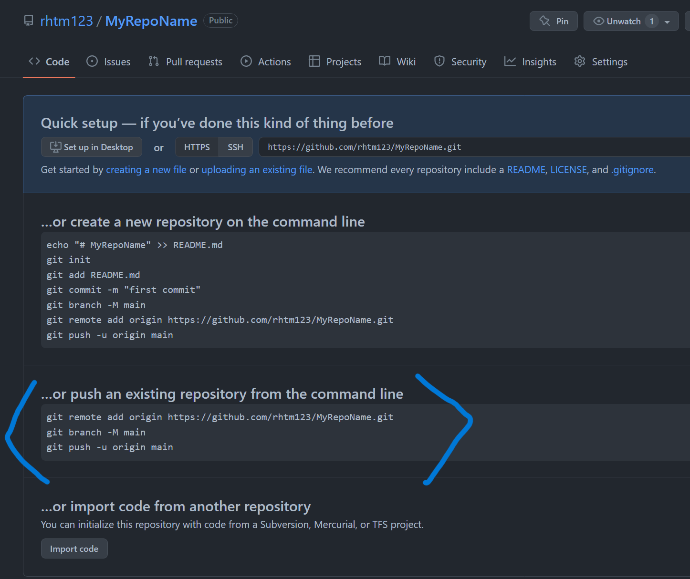Click the Projects table icon
690x579 pixels.
coord(314,62)
